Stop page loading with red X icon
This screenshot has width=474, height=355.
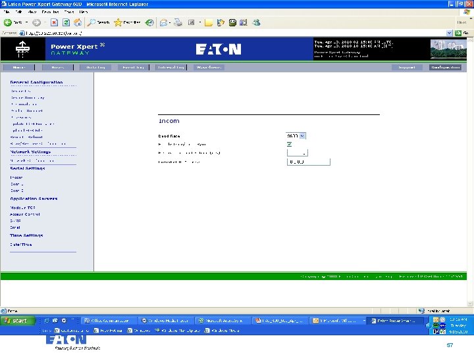point(54,22)
